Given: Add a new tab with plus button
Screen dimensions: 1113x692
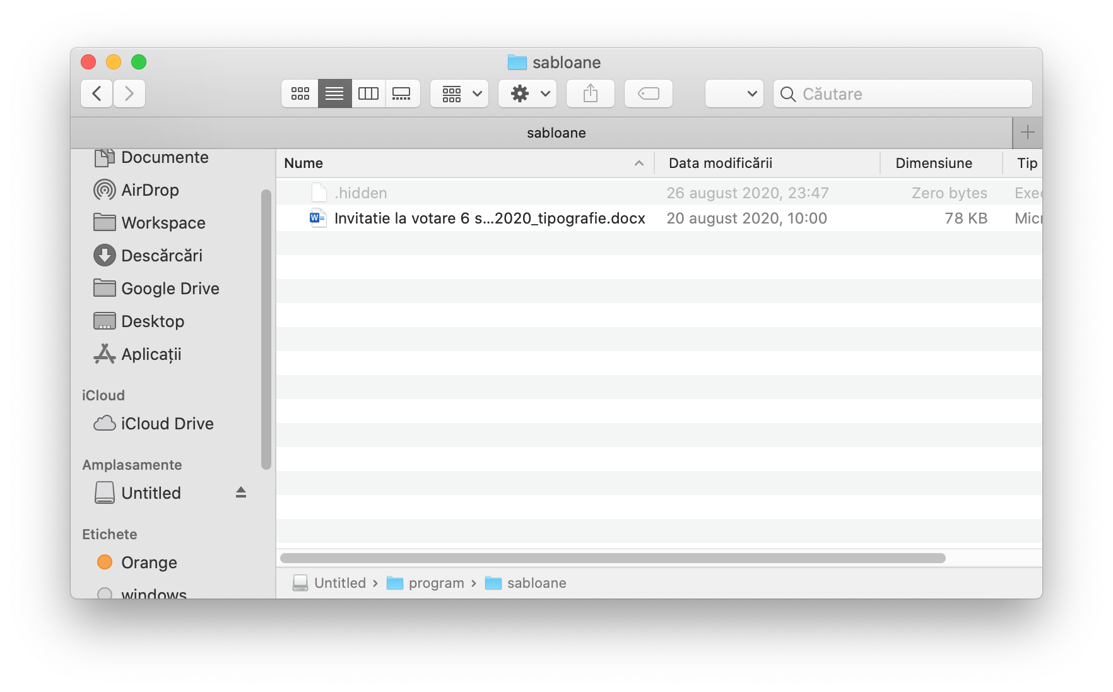Looking at the screenshot, I should click(1028, 133).
